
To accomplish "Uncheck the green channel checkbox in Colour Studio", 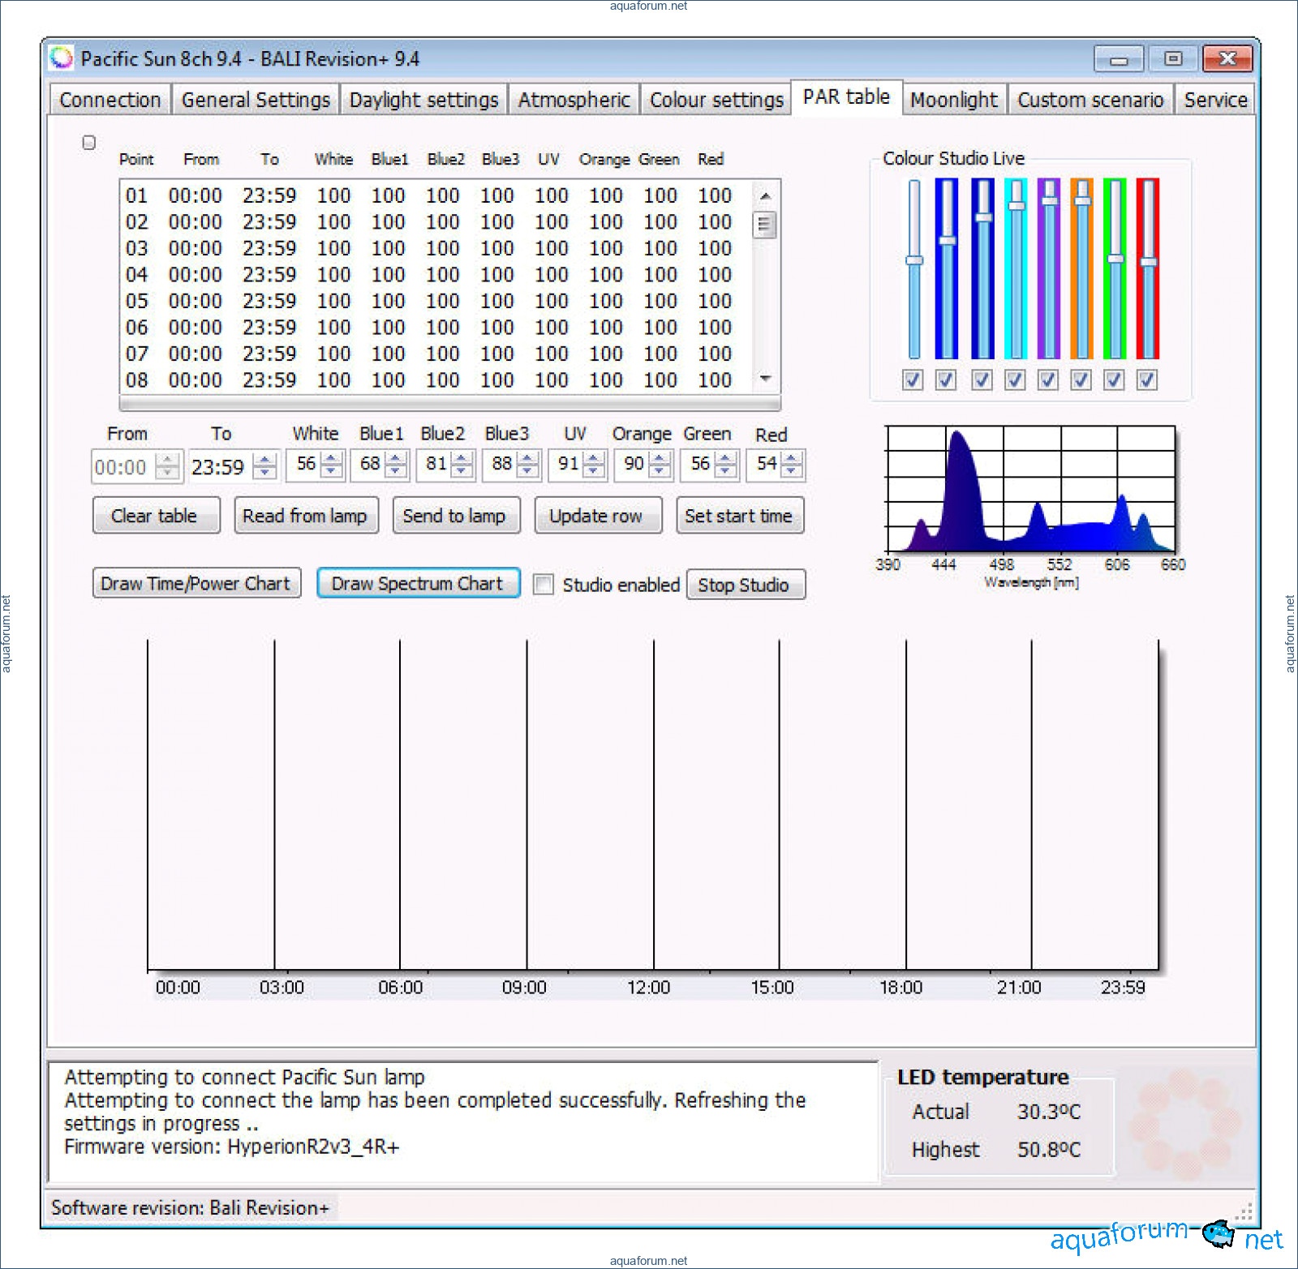I will coord(1114,379).
